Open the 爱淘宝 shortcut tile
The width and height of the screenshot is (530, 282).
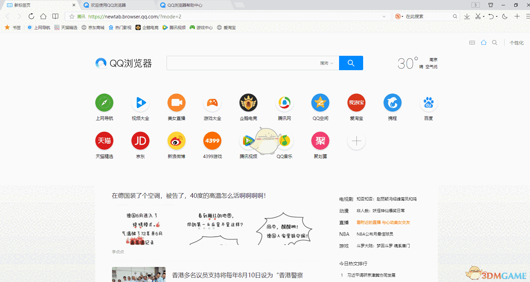pyautogui.click(x=356, y=103)
